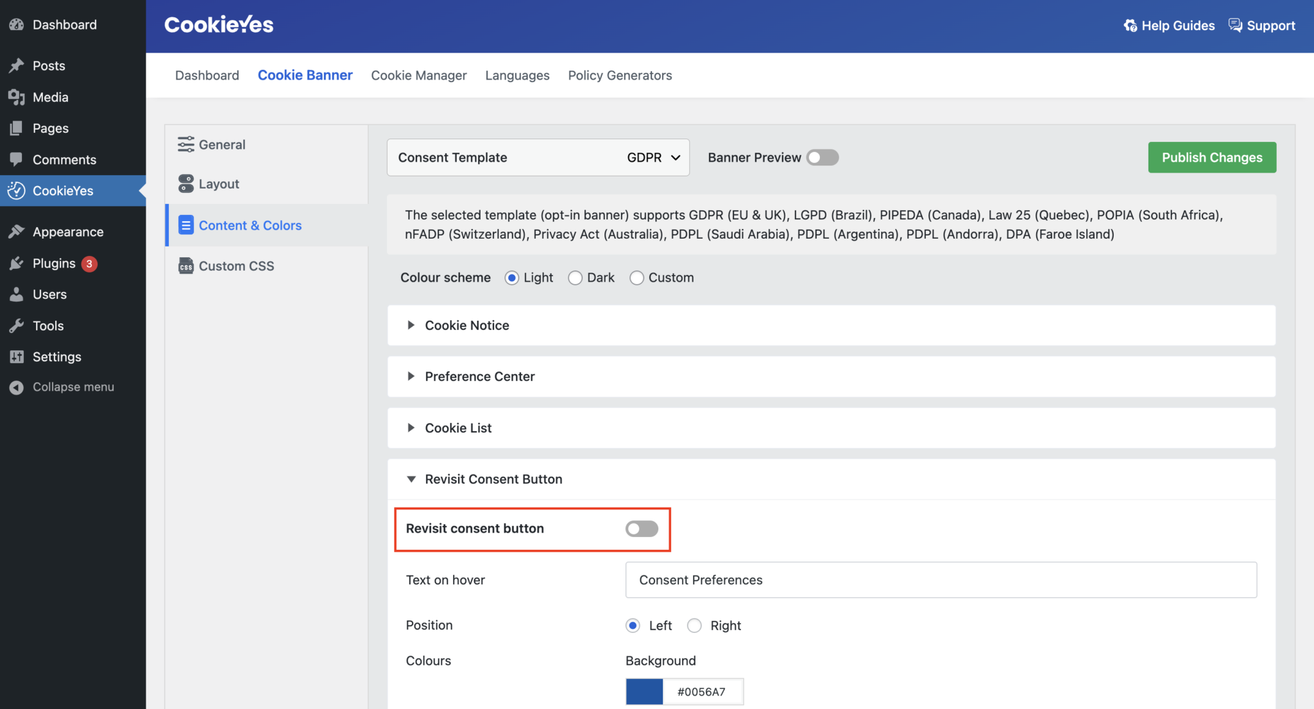Enable the Banner Preview toggle
The height and width of the screenshot is (709, 1314).
tap(823, 157)
